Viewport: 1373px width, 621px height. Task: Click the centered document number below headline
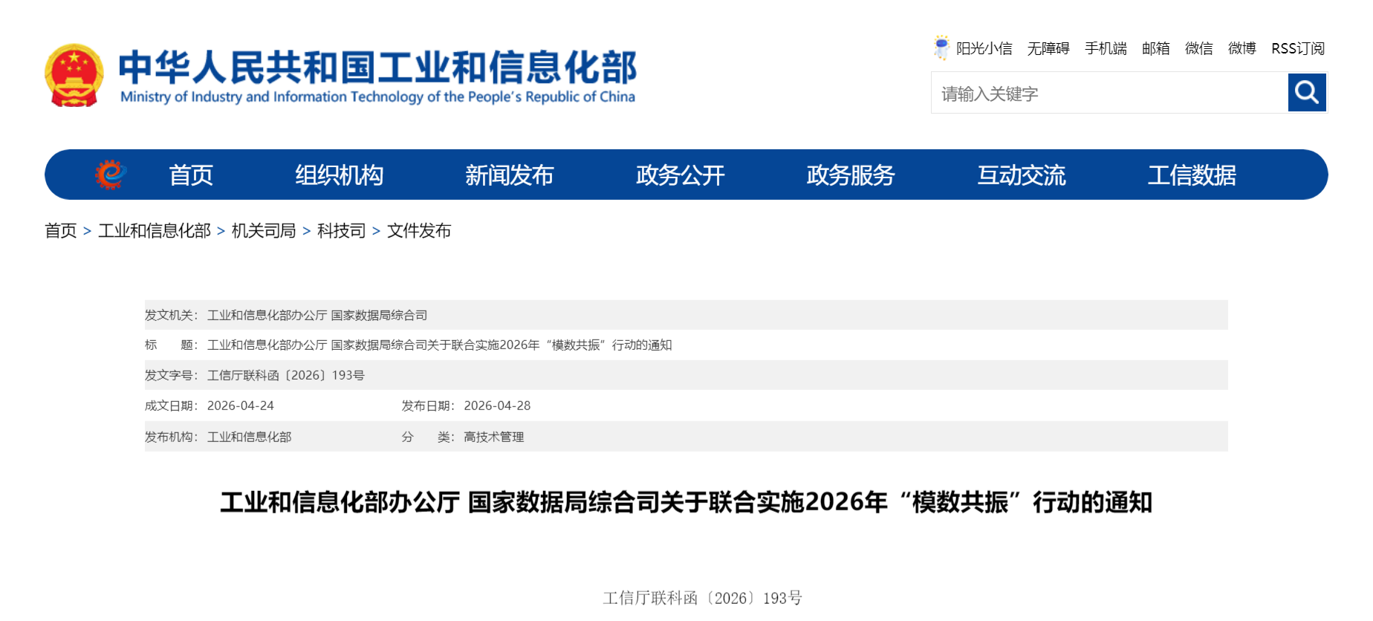coord(703,598)
